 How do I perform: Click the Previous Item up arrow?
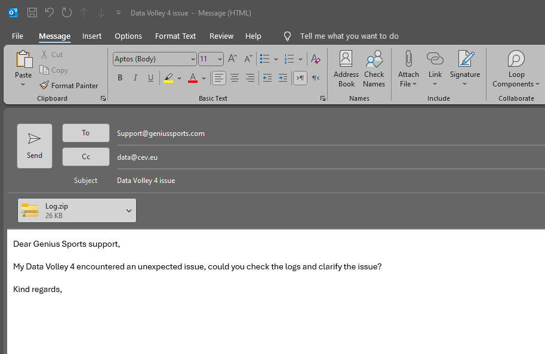[x=84, y=13]
